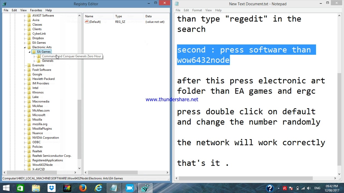Open the Windows Start button
The image size is (344, 193).
tap(6, 188)
